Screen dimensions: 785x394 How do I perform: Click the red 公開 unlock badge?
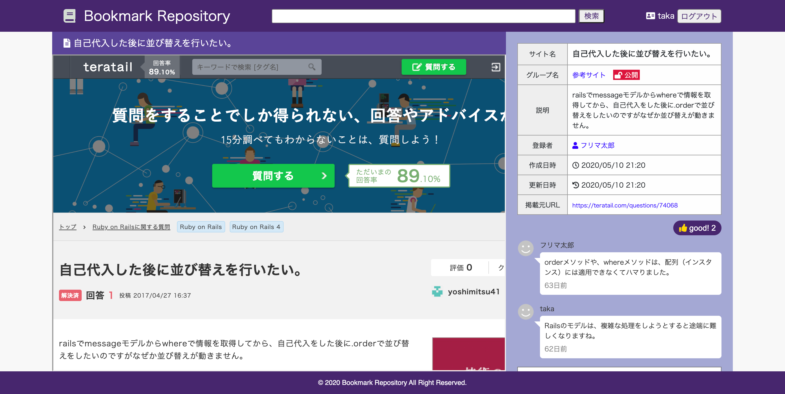[626, 75]
